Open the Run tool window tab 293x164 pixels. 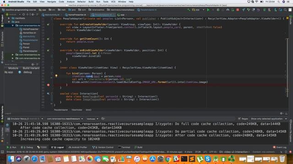11,147
